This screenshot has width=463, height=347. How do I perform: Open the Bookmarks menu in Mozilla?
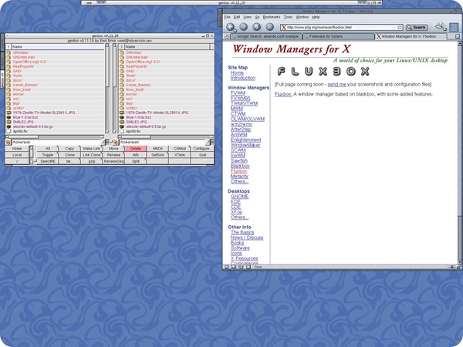pyautogui.click(x=272, y=17)
